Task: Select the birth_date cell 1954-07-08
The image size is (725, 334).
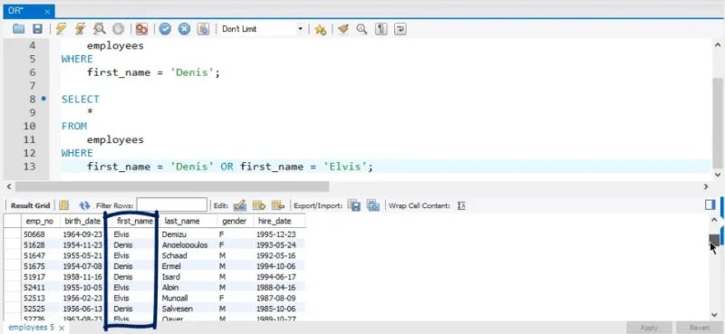Action: (82, 266)
